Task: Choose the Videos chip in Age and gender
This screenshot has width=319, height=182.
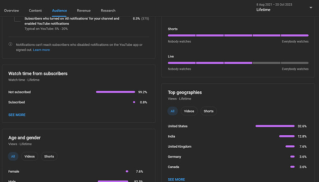Action: click(30, 157)
